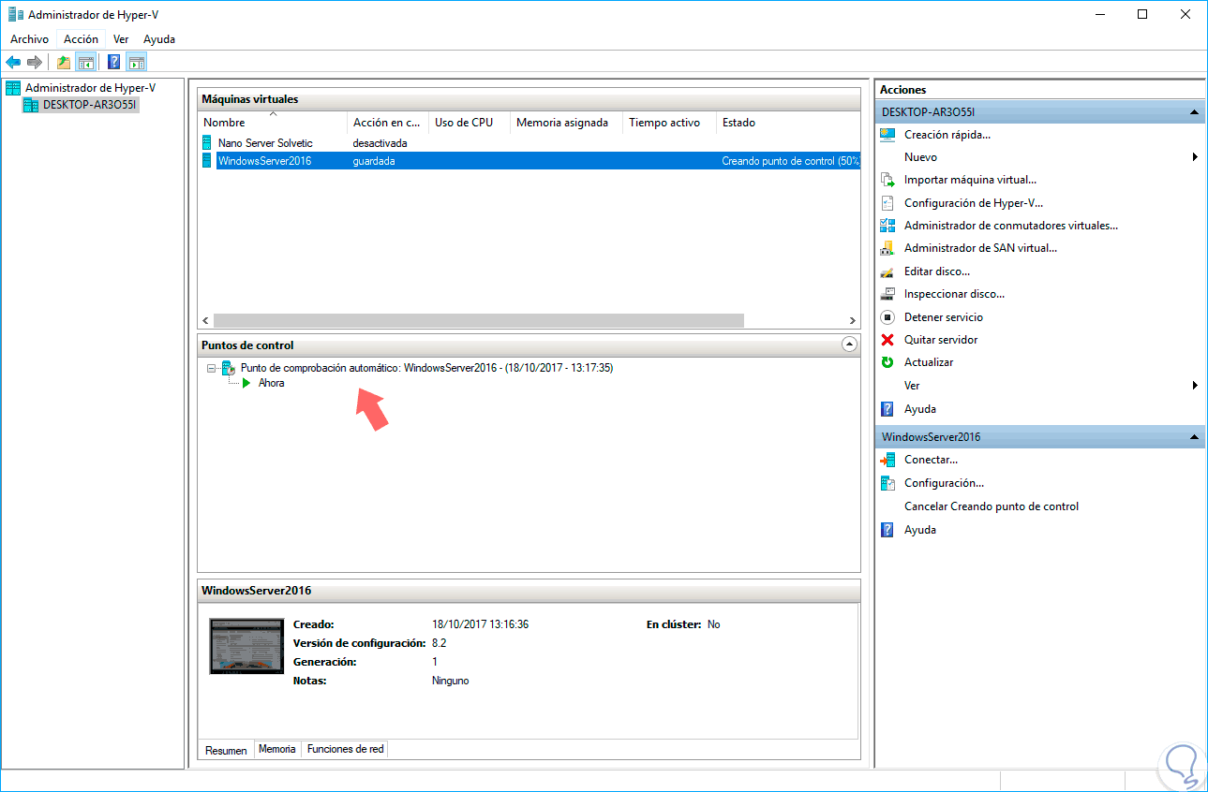
Task: Click the Detener servicio stop icon
Action: pos(887,317)
